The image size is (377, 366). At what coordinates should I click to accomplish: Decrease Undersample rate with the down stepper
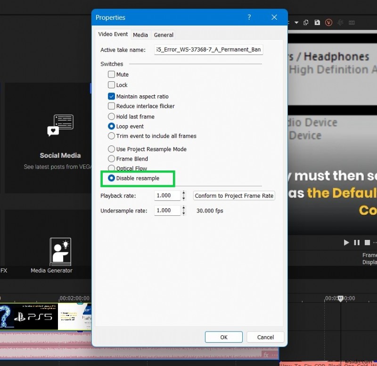183,213
